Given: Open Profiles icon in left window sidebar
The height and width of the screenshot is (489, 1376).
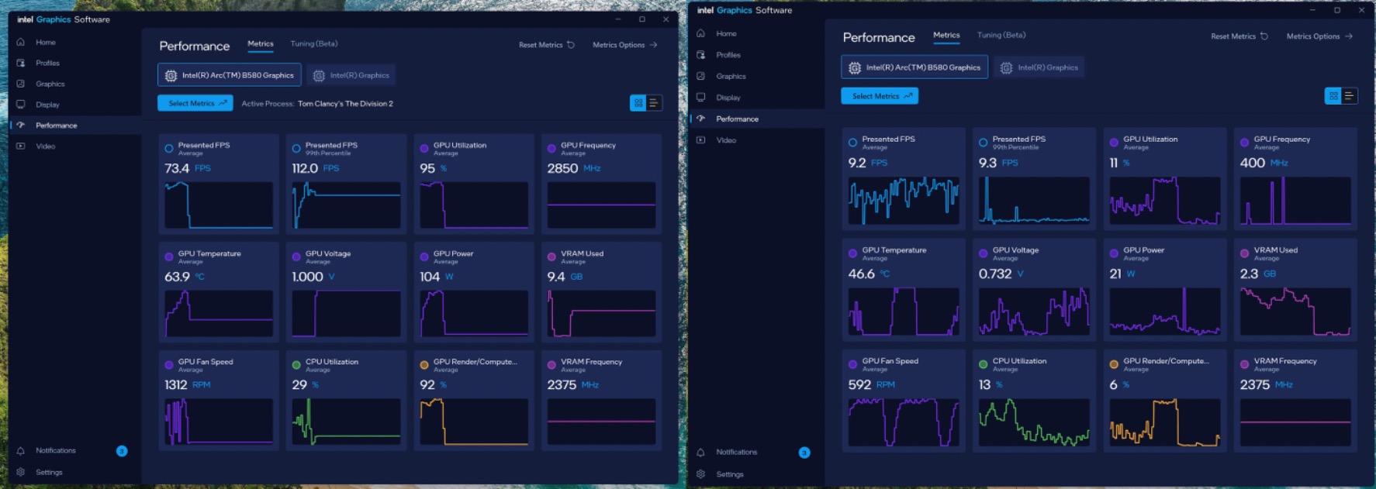Looking at the screenshot, I should [x=21, y=63].
